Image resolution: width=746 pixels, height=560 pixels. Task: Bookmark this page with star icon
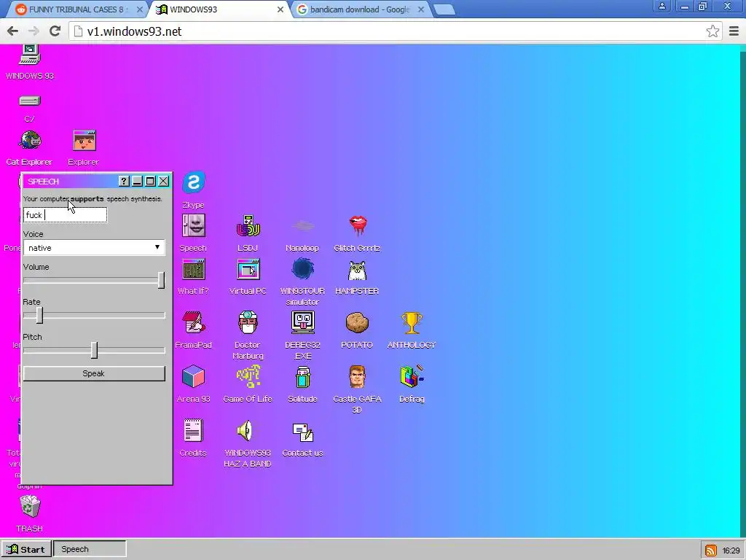pos(712,31)
